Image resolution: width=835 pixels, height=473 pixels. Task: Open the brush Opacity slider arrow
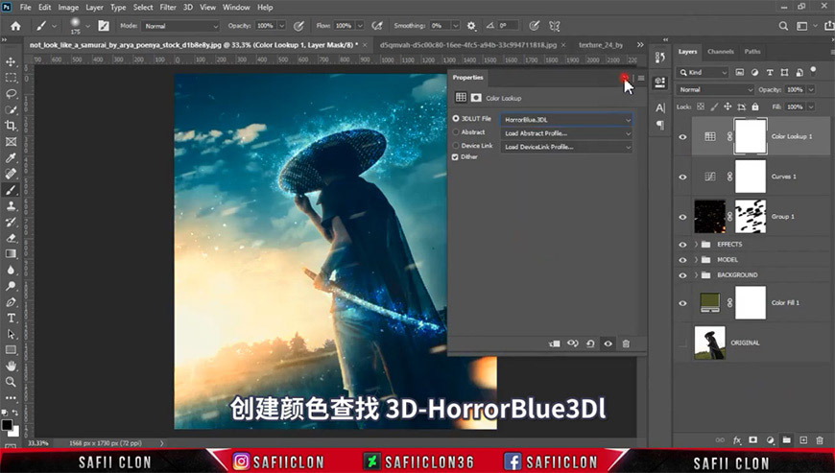click(x=282, y=26)
